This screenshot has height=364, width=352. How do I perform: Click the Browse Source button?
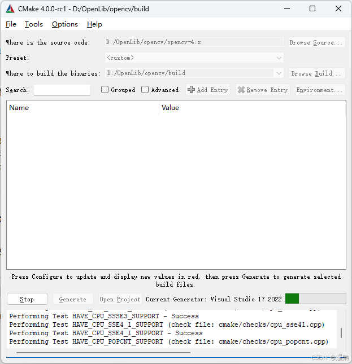(316, 42)
